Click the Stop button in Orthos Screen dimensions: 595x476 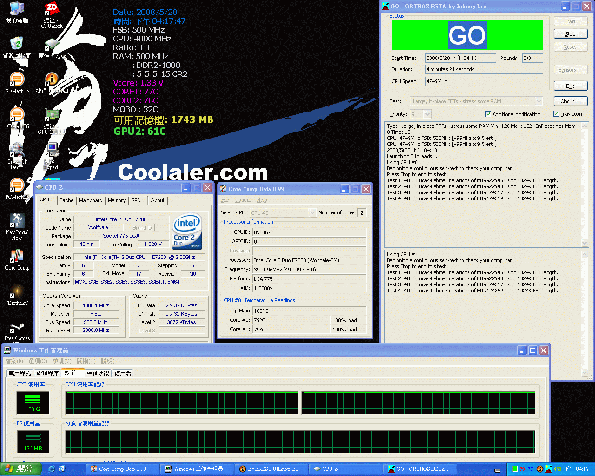pyautogui.click(x=570, y=34)
